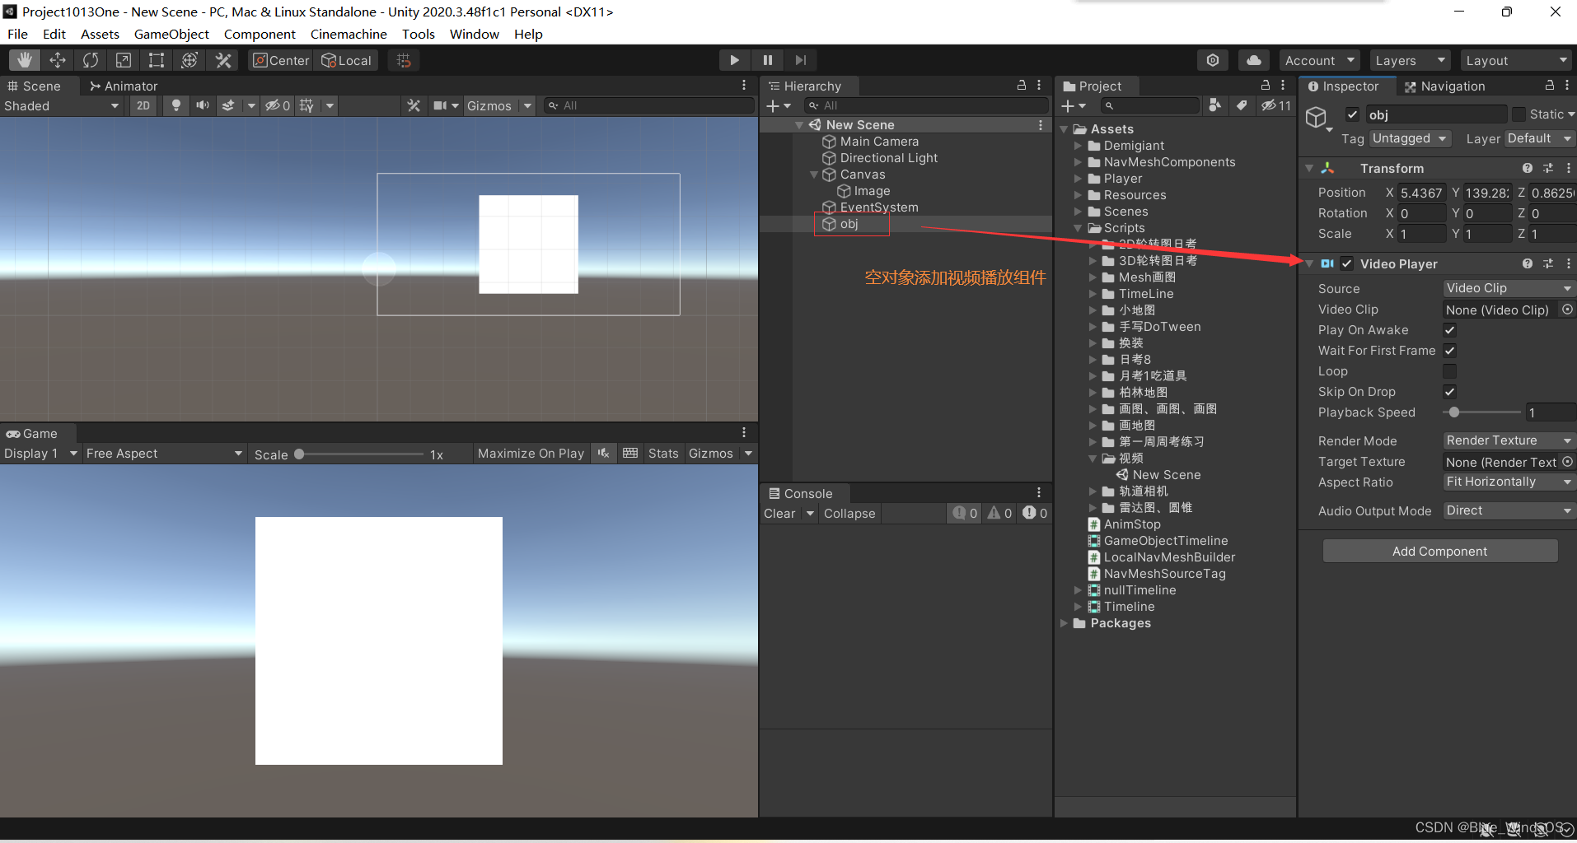Screen dimensions: 1577x843
Task: Disable Play On Awake for the Video Player
Action: click(1449, 329)
